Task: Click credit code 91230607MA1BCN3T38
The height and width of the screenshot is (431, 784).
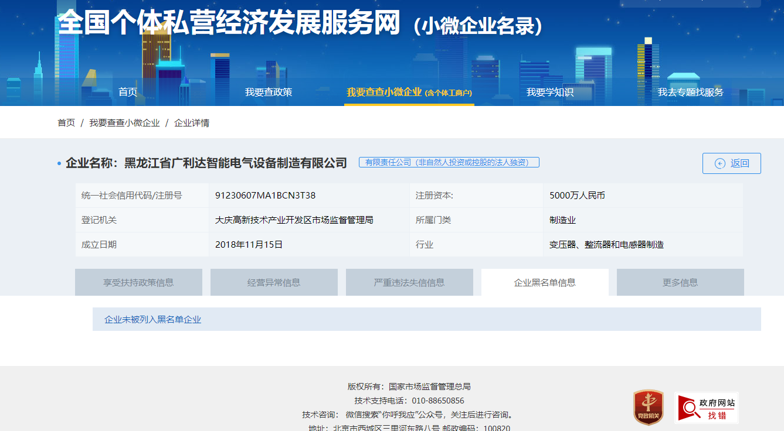Action: point(266,196)
